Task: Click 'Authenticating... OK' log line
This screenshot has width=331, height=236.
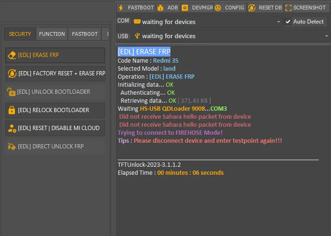Action: tap(147, 92)
